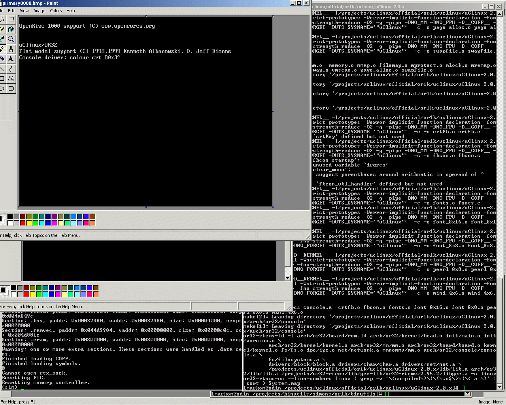Open the View menu in Paint

[24, 11]
